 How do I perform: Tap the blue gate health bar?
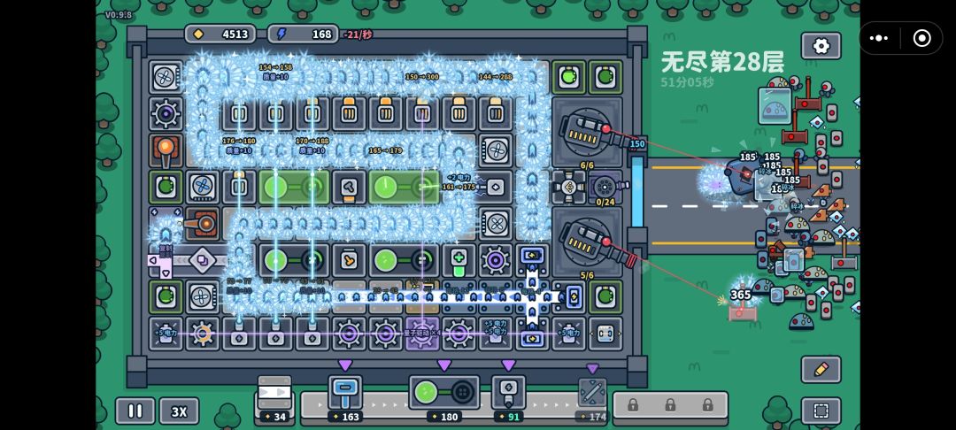point(637,190)
